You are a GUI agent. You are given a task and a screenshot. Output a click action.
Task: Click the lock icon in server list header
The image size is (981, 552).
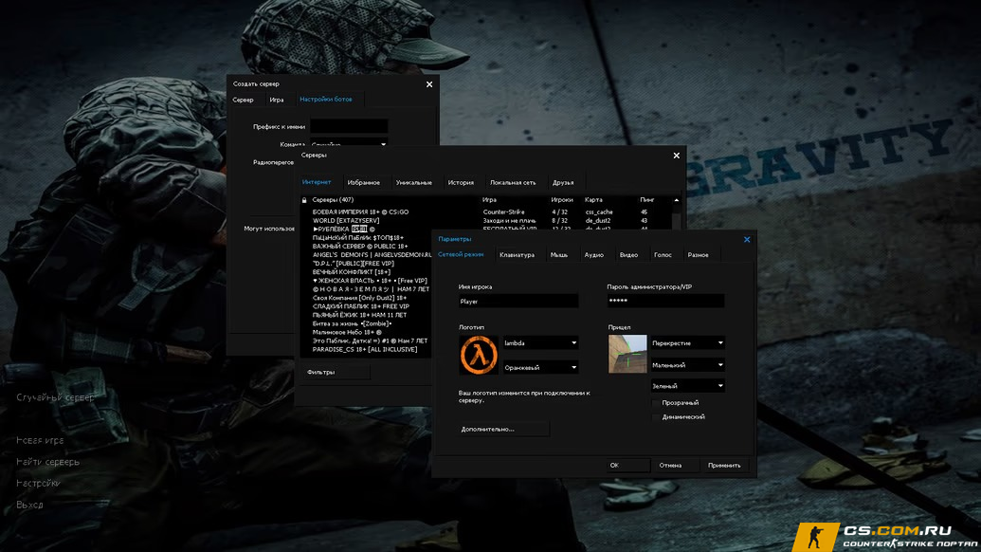click(x=304, y=200)
